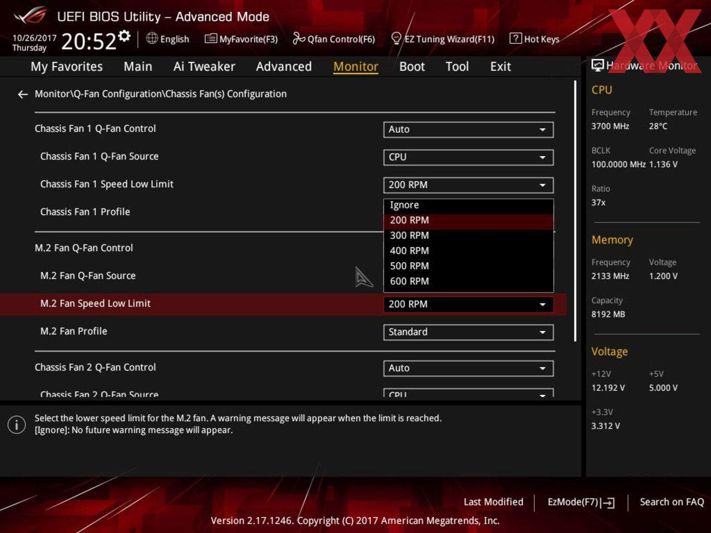
Task: Choose 500 RPM from the open list
Action: (x=468, y=266)
